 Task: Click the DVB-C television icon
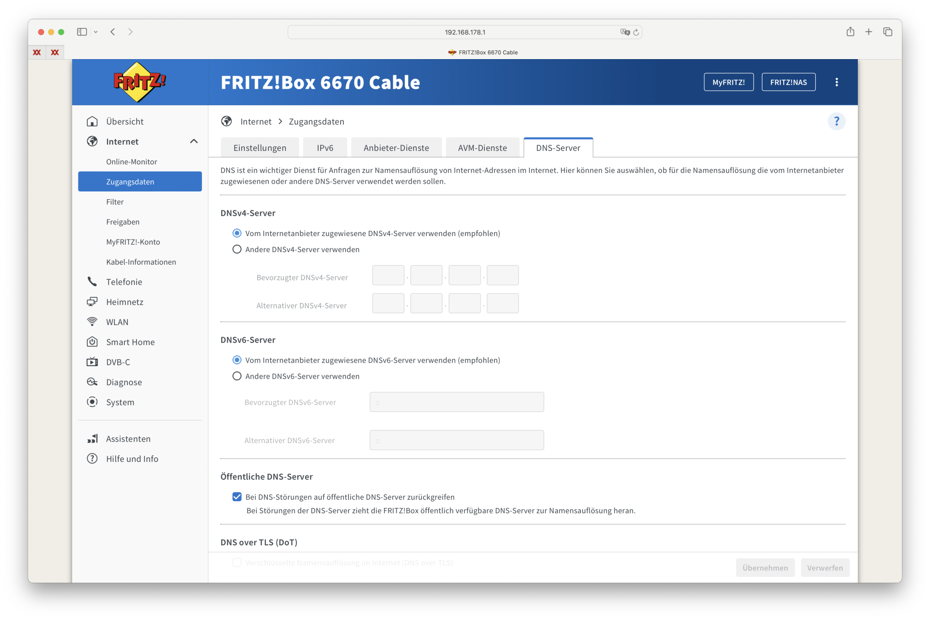tap(92, 362)
